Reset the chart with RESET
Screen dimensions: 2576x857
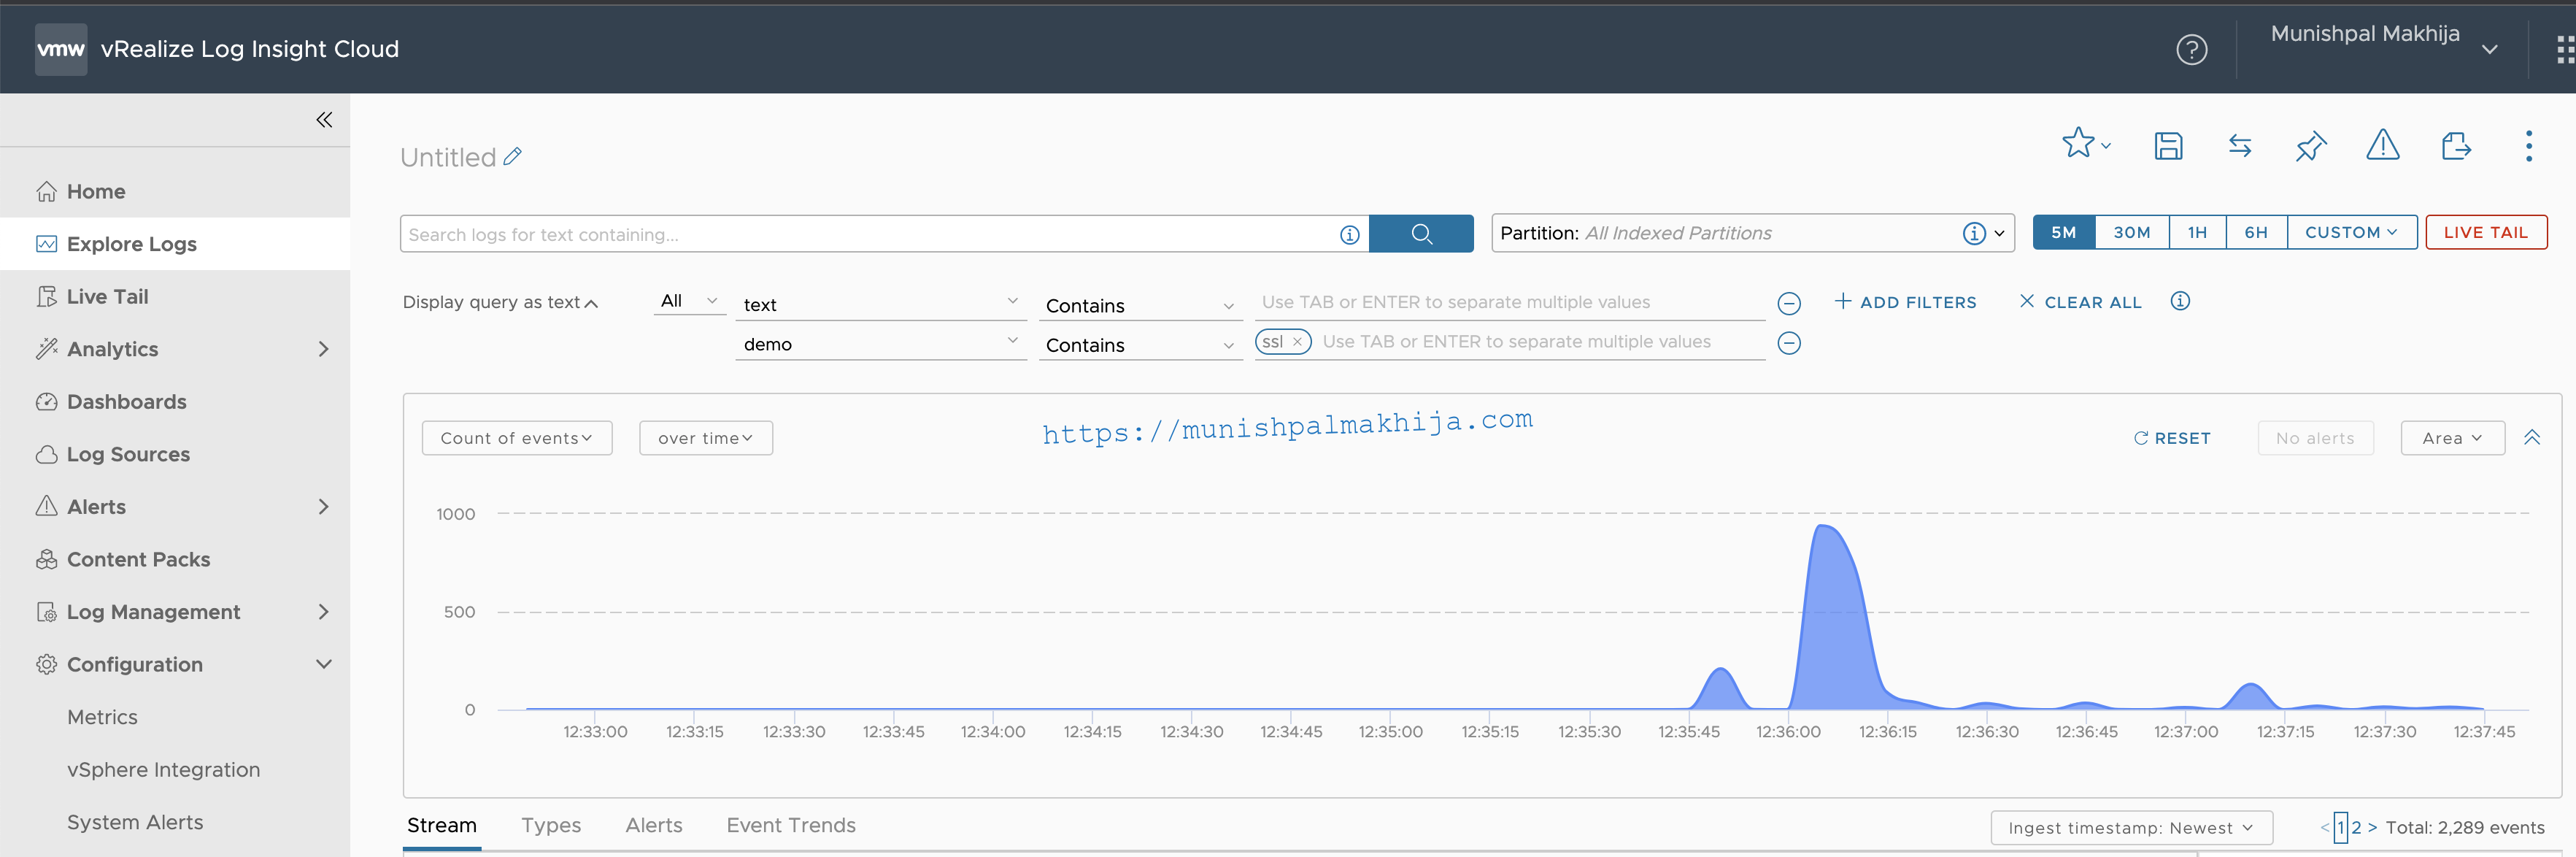pyautogui.click(x=2171, y=438)
